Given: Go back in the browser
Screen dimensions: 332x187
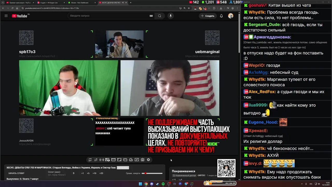Looking at the screenshot, I should (3, 8).
